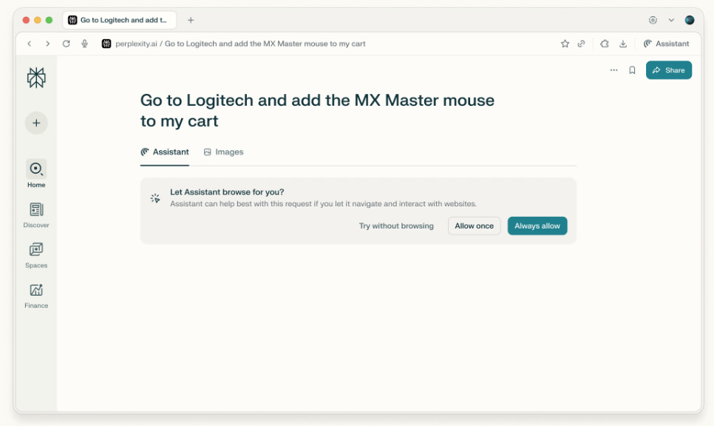Select the 'Go to Logitech and add t...' browser tab
This screenshot has width=714, height=426.
119,20
